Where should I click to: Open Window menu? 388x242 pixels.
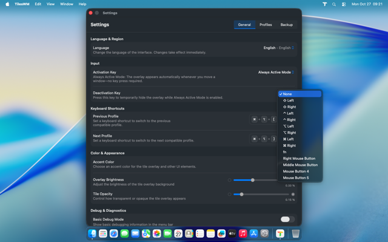point(67,4)
